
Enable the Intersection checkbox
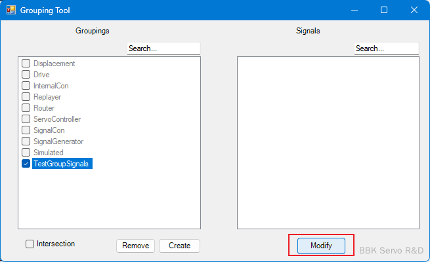pos(30,244)
